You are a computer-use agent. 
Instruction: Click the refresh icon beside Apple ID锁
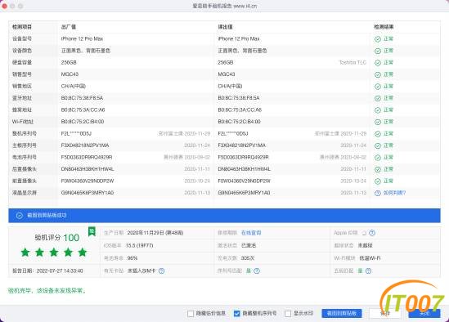tap(364, 233)
